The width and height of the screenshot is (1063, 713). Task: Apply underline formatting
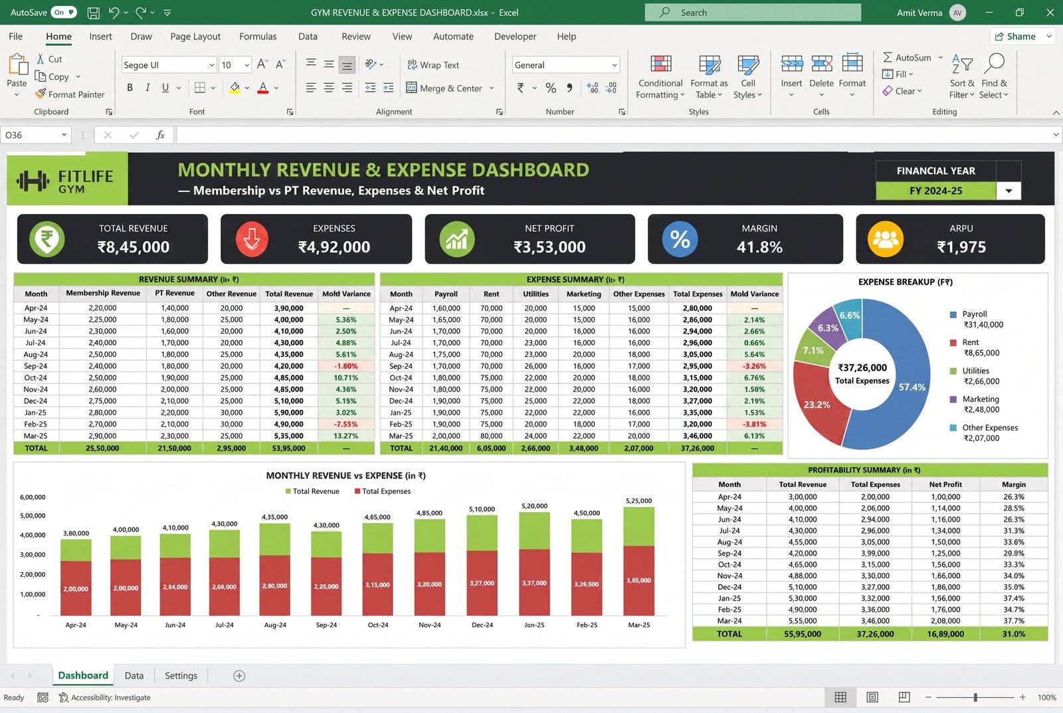pyautogui.click(x=165, y=88)
